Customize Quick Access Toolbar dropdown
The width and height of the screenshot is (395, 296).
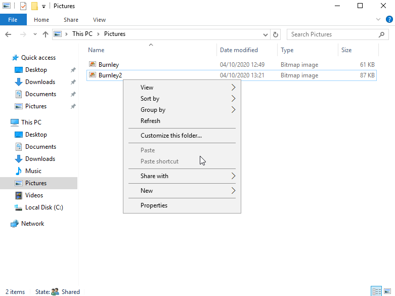point(43,7)
